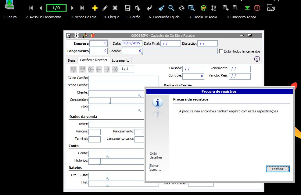Click the red book icon in window title
301x195 pixels.
tap(93, 35)
